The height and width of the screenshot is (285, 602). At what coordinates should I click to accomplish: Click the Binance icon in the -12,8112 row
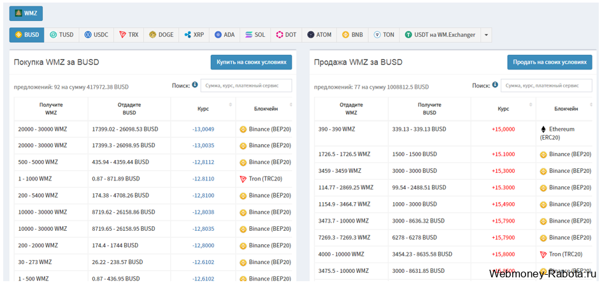[243, 163]
